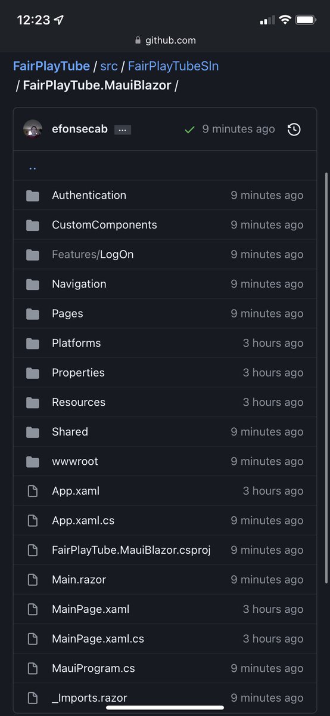Expand the commit message ellipsis button
Image resolution: width=330 pixels, height=716 pixels.
(x=123, y=129)
